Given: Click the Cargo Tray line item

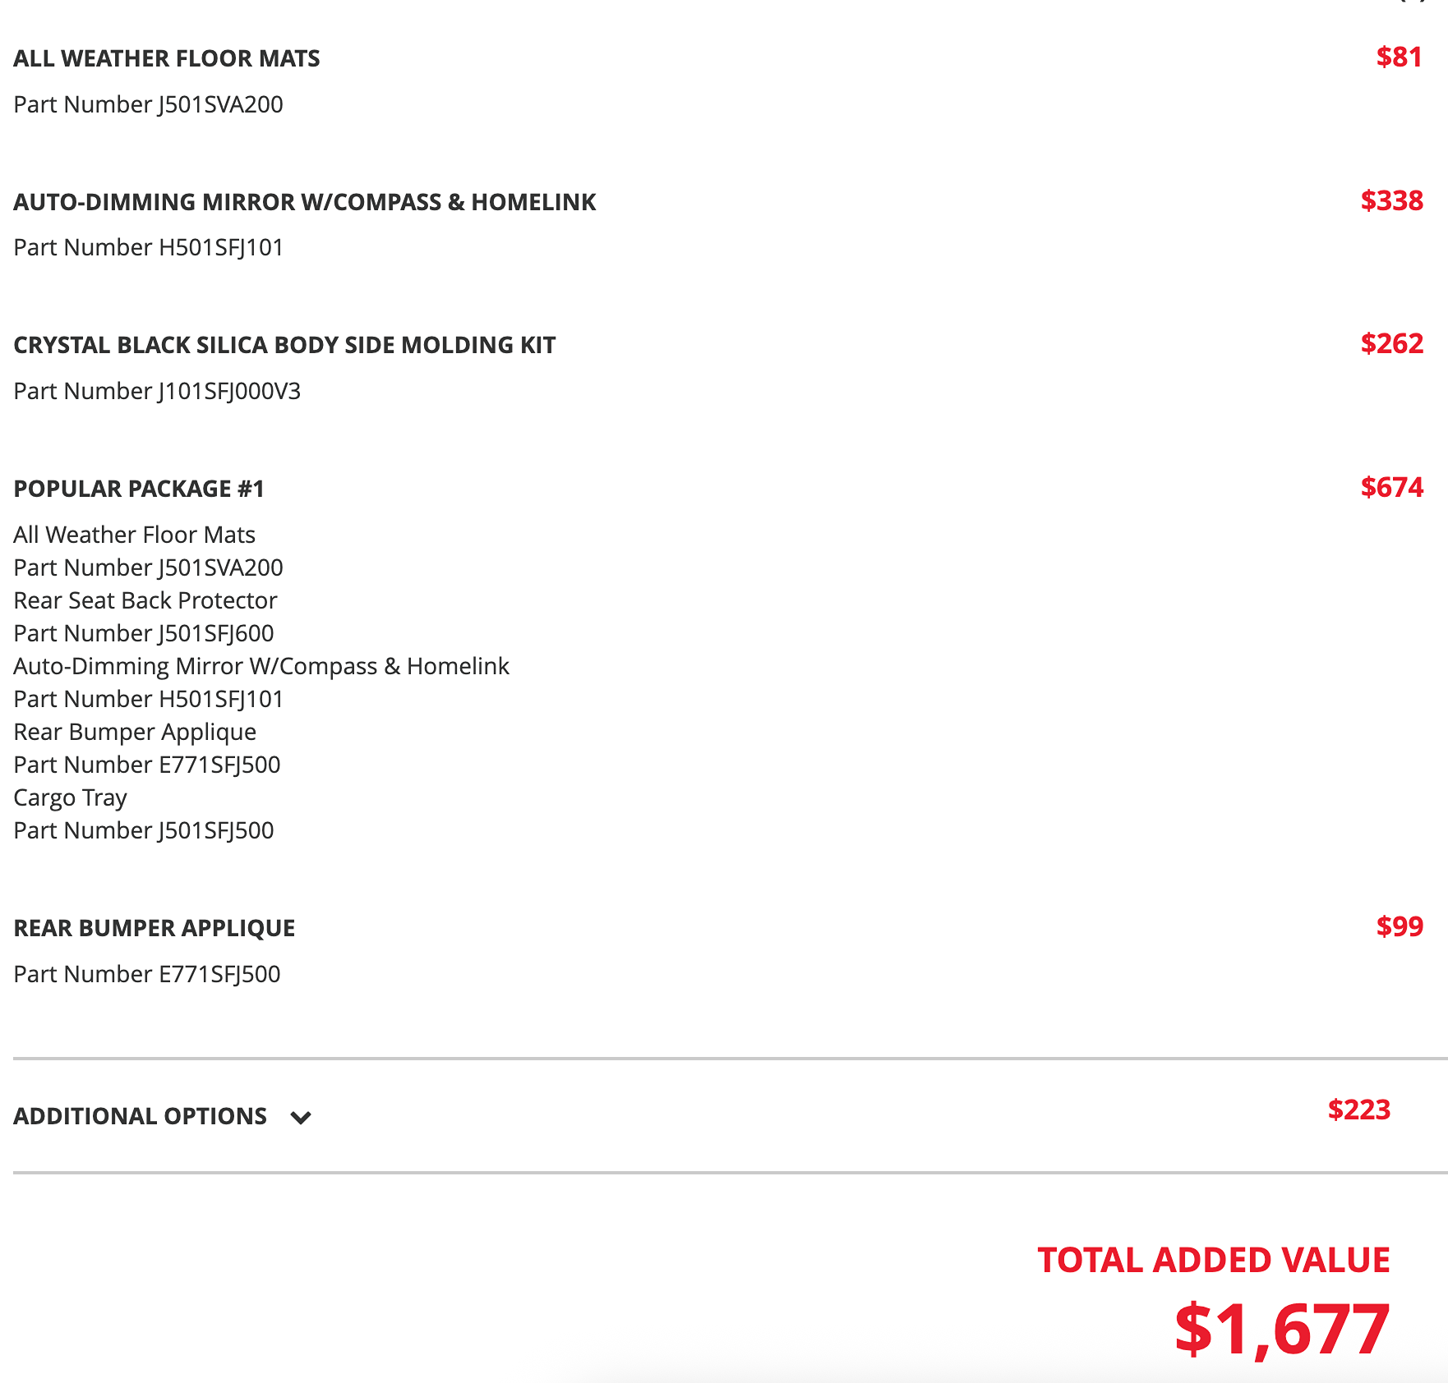Looking at the screenshot, I should (71, 797).
